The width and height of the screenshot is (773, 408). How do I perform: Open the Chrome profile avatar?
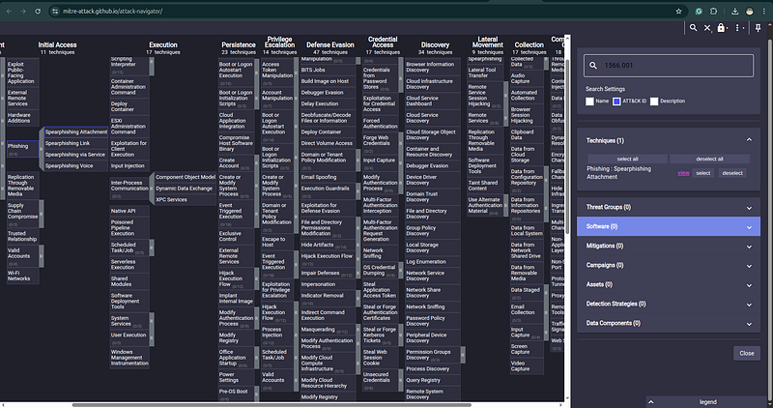coord(750,11)
